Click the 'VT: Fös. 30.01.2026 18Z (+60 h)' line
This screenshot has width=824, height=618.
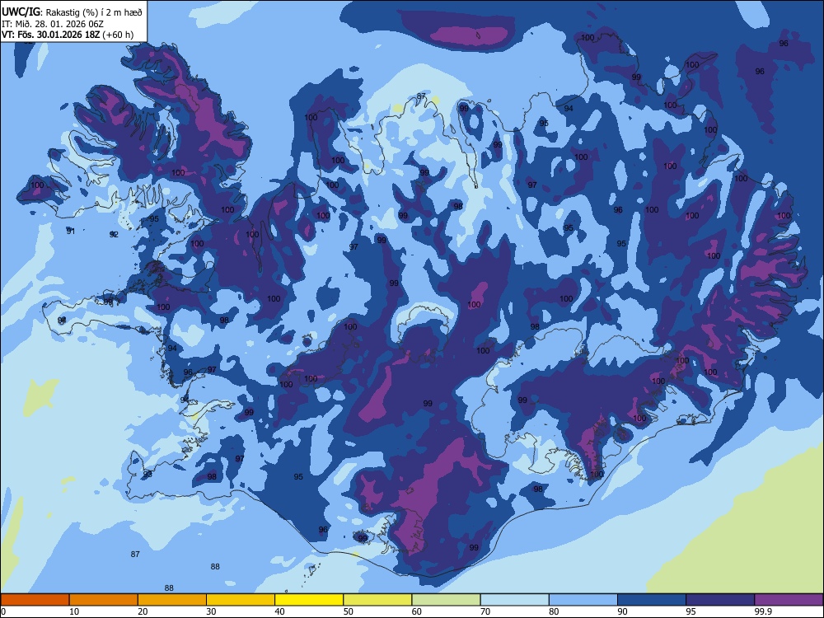[x=68, y=35]
